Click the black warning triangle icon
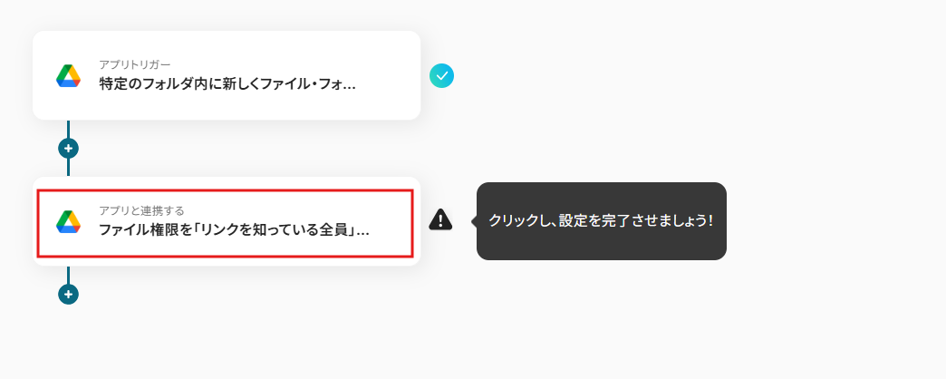946x379 pixels. [x=440, y=219]
